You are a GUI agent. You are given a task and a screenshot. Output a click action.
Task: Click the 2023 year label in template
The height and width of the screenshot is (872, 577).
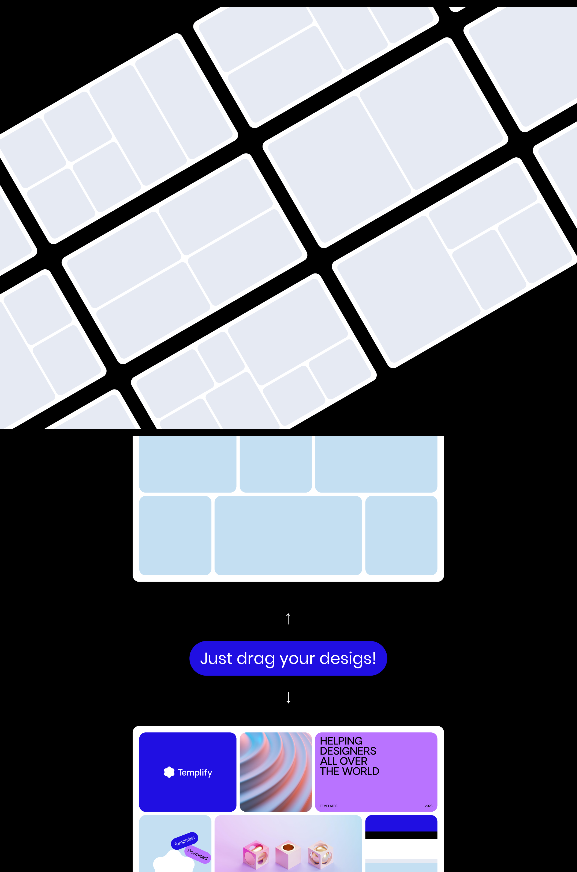428,806
